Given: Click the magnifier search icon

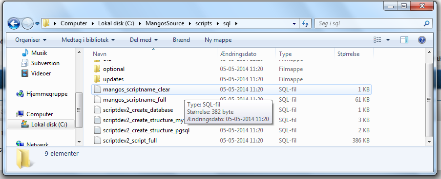Looking at the screenshot, I should click(427, 24).
